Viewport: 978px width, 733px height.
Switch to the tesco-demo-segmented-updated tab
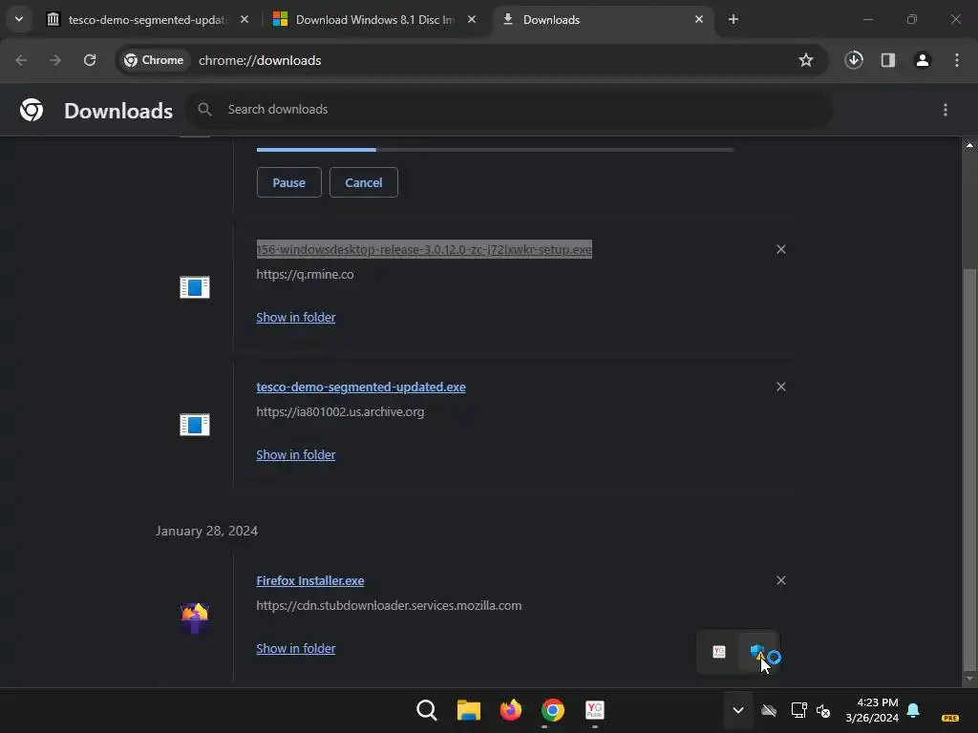tap(147, 19)
